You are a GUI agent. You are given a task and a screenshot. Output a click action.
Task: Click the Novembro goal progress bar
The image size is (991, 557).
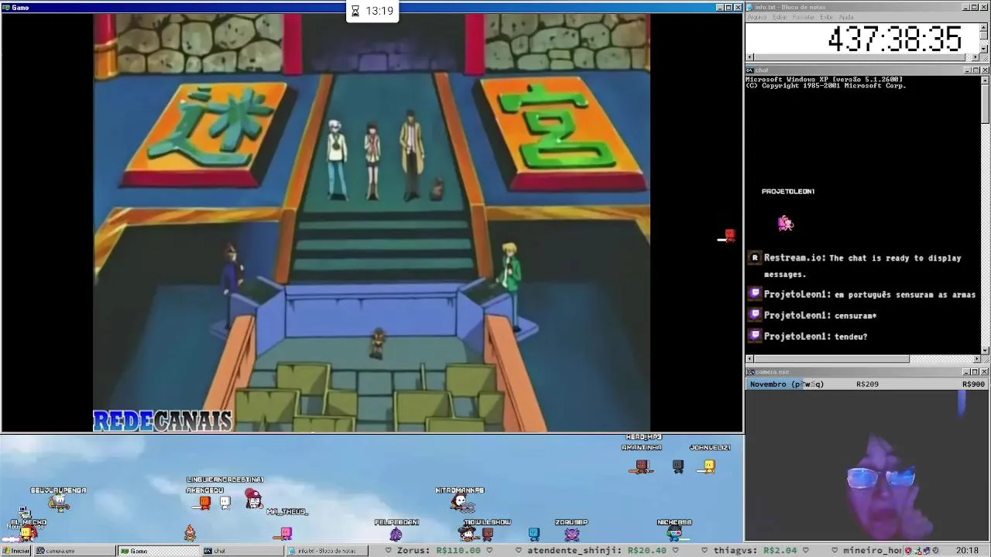867,384
